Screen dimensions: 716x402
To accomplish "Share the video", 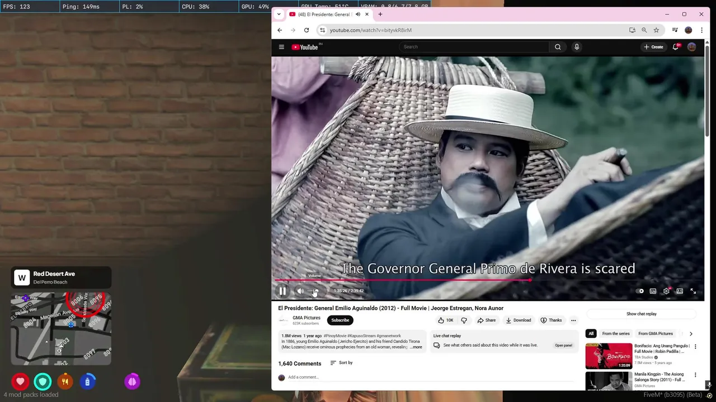I will [487, 320].
